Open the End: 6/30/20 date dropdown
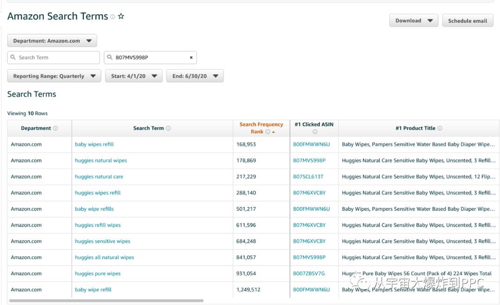 [195, 76]
